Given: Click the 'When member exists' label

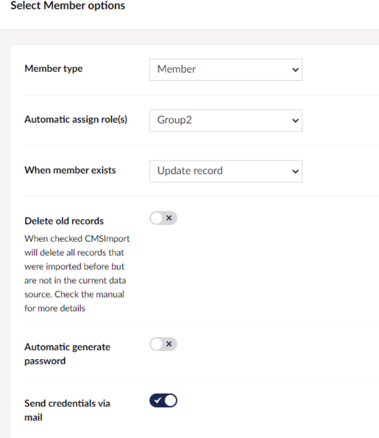Looking at the screenshot, I should 70,170.
